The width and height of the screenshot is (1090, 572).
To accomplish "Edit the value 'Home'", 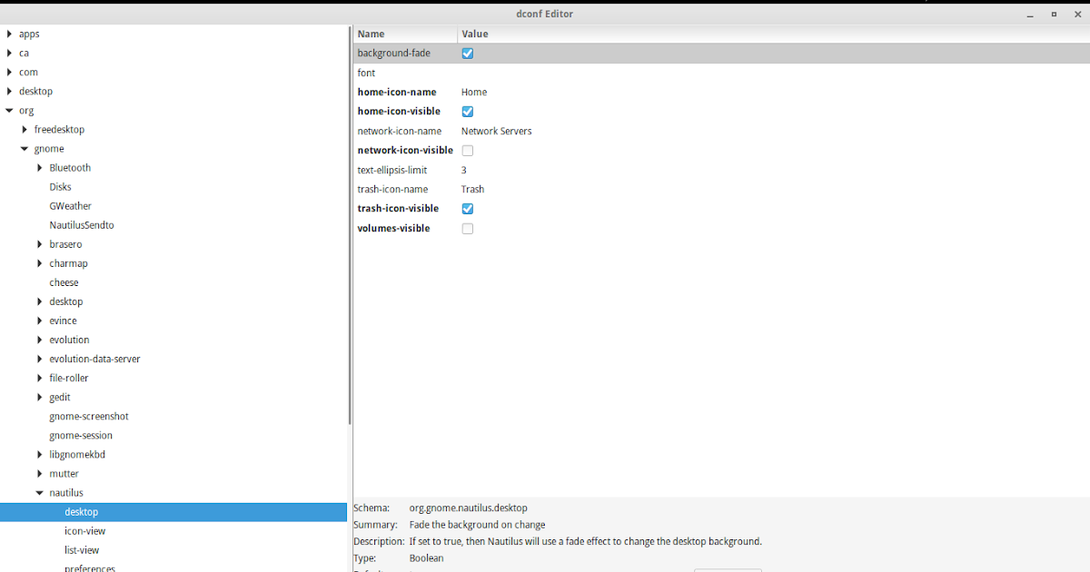I will (x=474, y=93).
